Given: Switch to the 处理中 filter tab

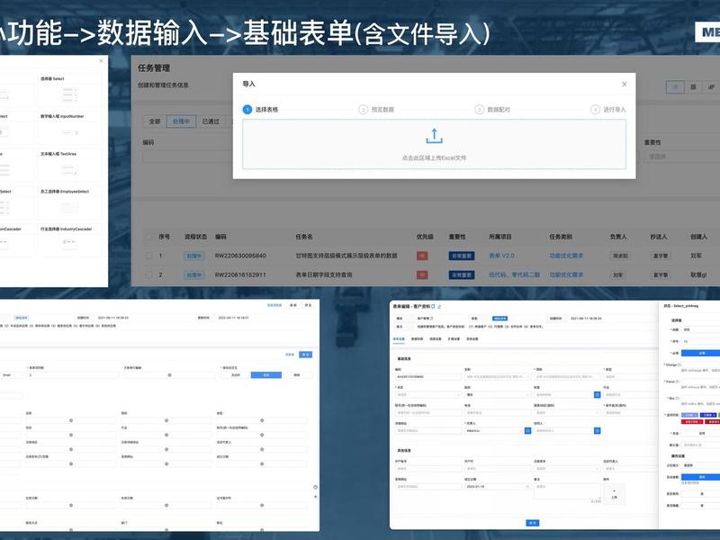Looking at the screenshot, I should [x=181, y=121].
